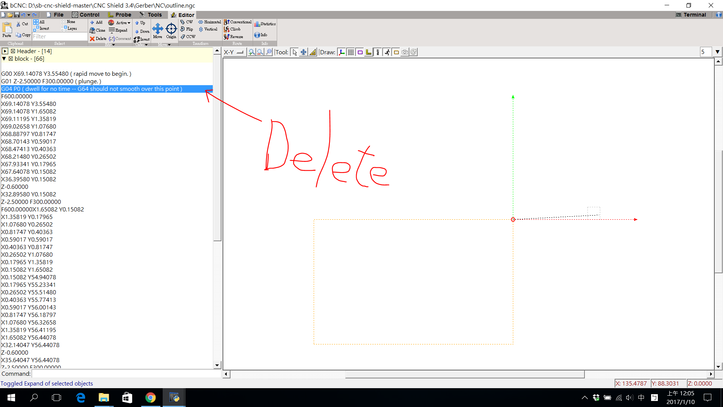Open the draw timeout value dropdown

[717, 52]
